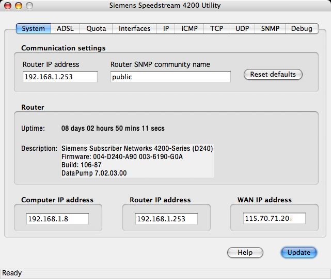Open the ICMP tab

tap(190, 28)
